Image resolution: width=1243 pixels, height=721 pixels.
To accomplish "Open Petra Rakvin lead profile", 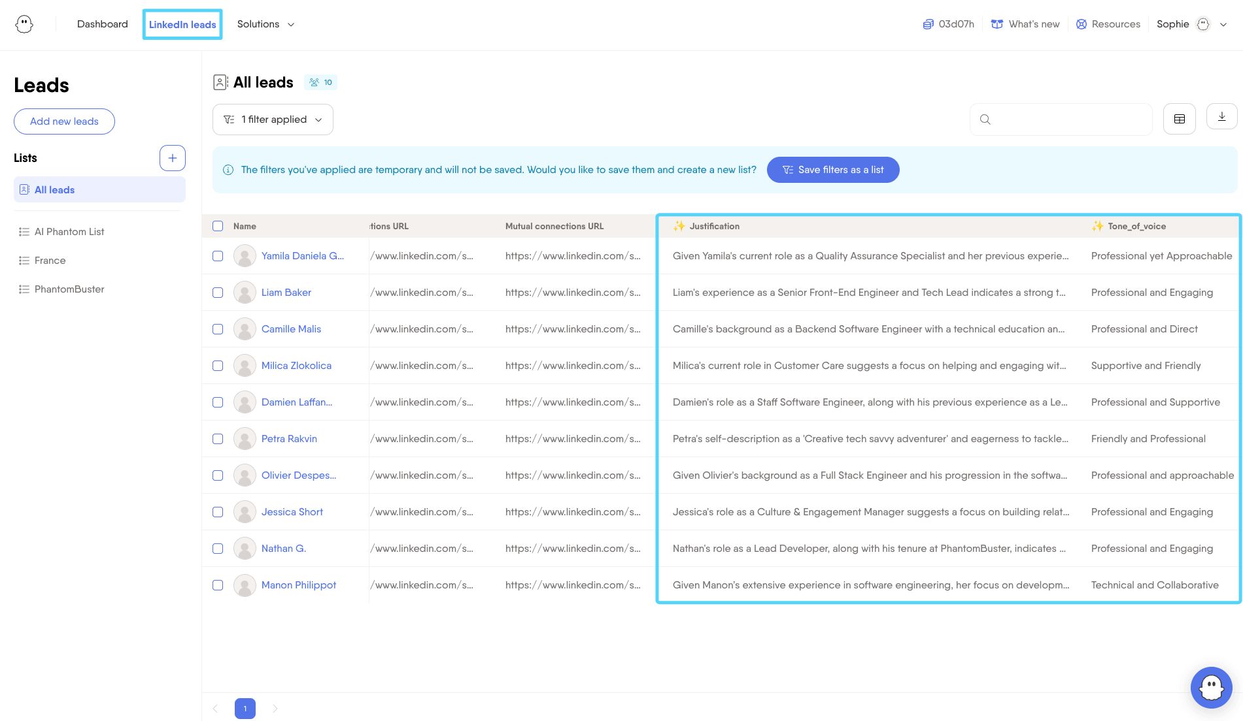I will pos(289,439).
